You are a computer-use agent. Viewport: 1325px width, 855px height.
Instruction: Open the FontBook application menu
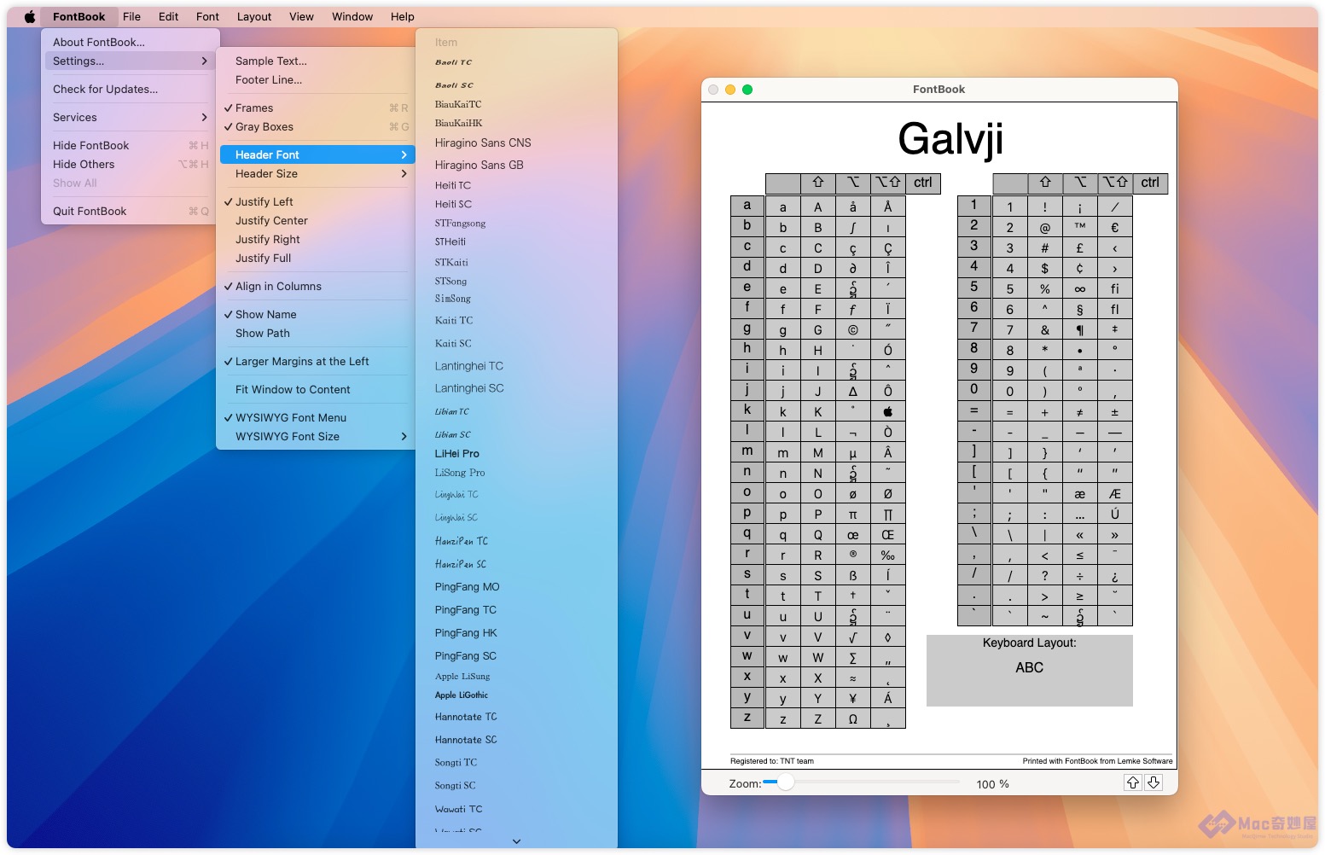(78, 16)
